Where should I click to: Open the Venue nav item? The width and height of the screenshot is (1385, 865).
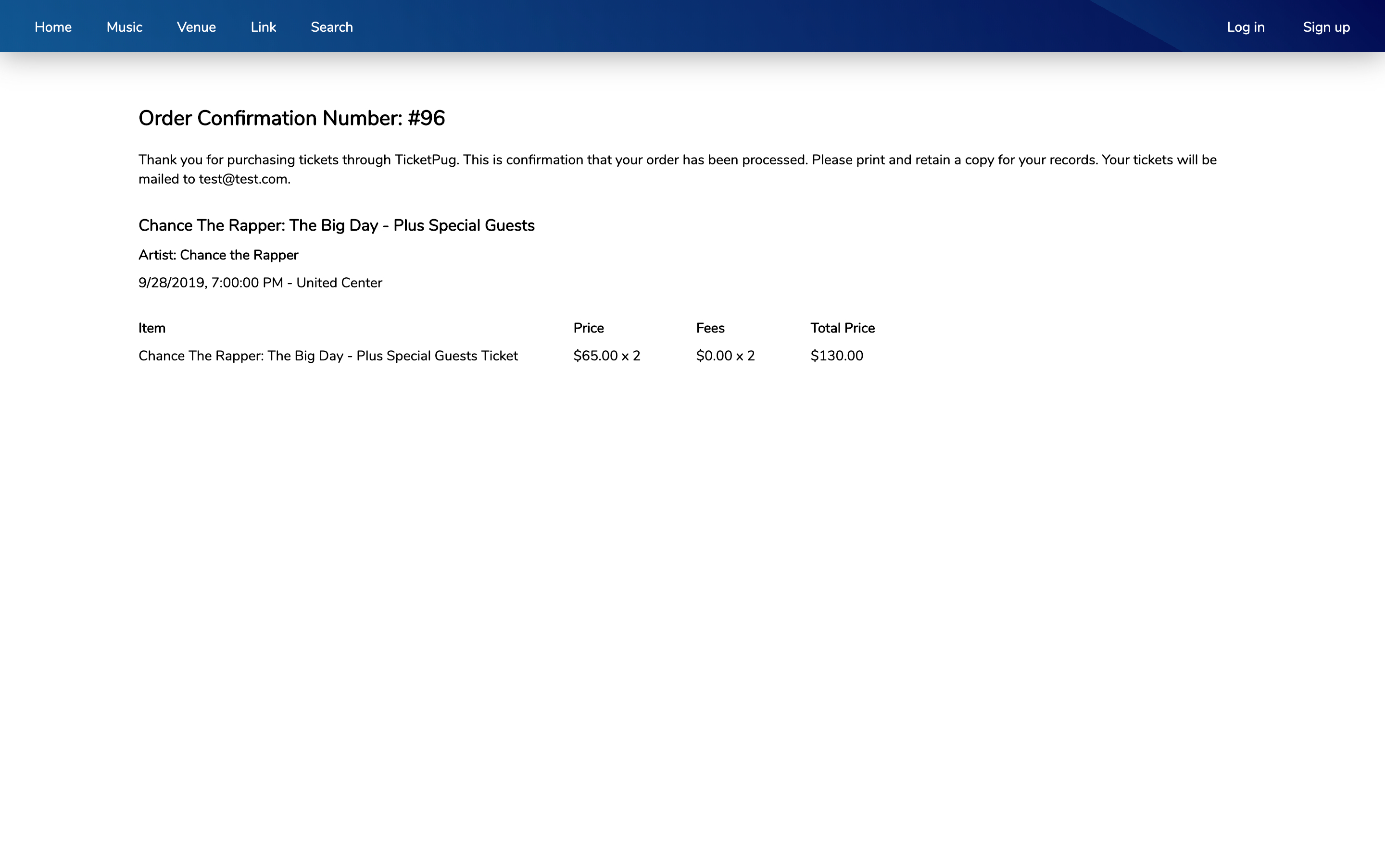(x=196, y=27)
